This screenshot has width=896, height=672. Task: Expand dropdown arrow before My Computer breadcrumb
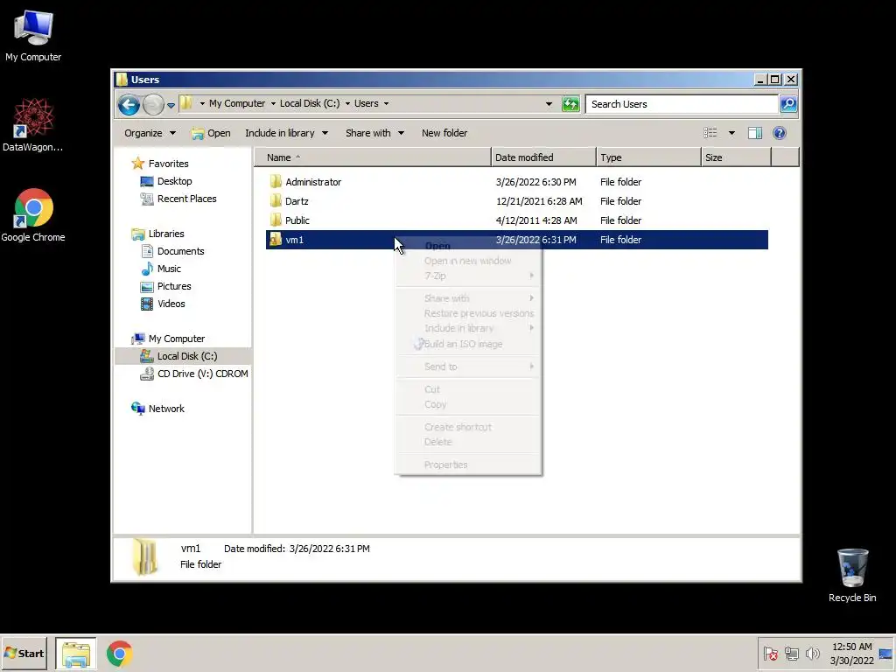coord(202,104)
